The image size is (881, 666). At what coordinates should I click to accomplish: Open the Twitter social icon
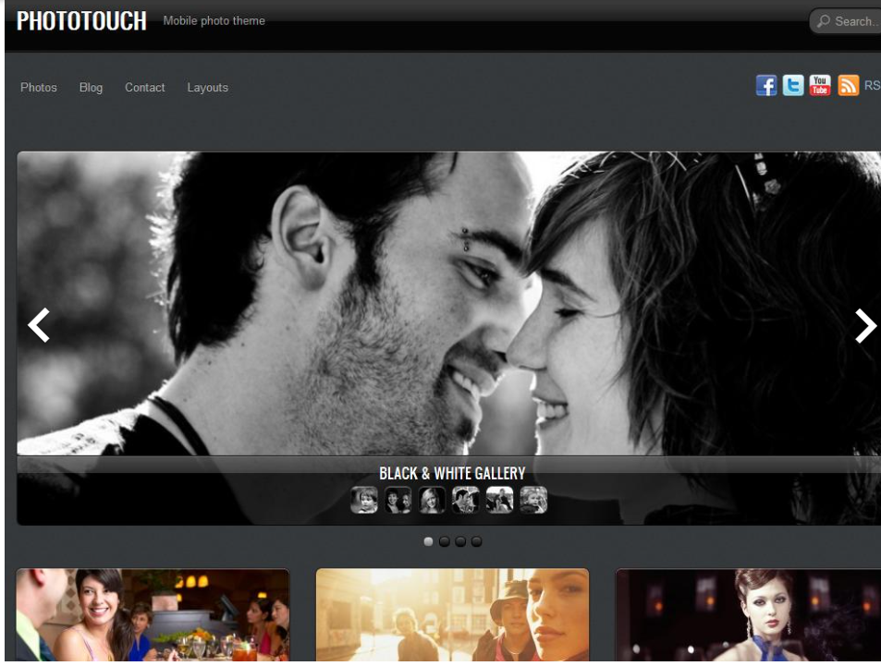pos(793,85)
